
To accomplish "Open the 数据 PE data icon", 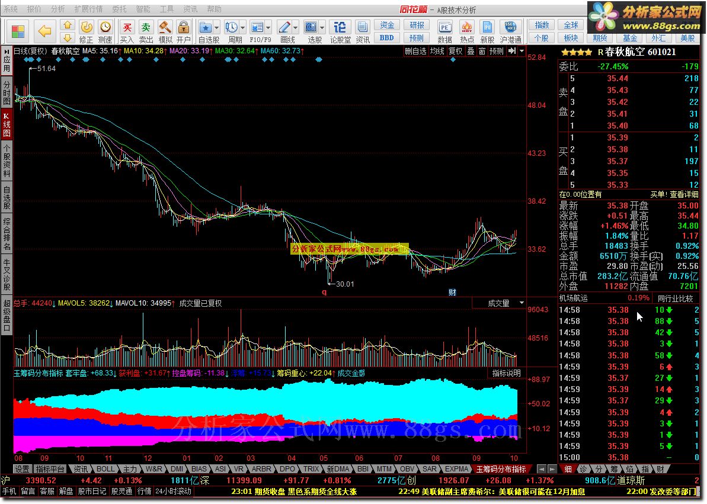I will pyautogui.click(x=444, y=31).
